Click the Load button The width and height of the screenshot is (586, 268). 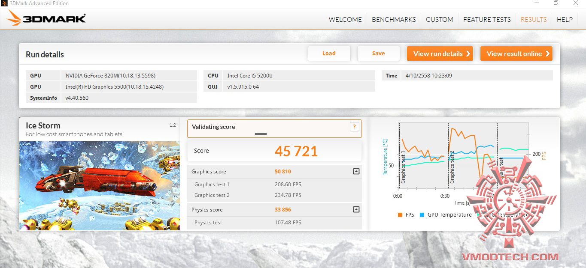[x=329, y=54]
